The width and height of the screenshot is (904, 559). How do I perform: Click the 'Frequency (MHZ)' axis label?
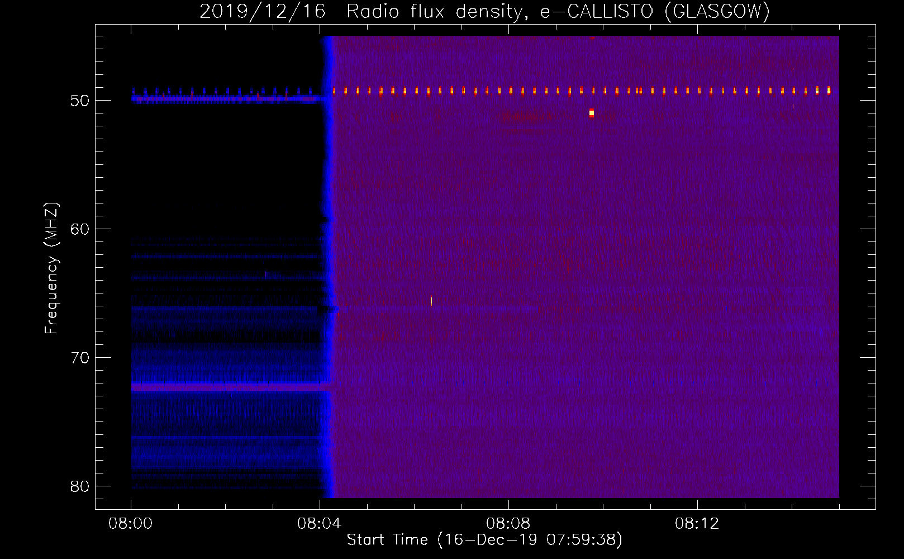(51, 268)
